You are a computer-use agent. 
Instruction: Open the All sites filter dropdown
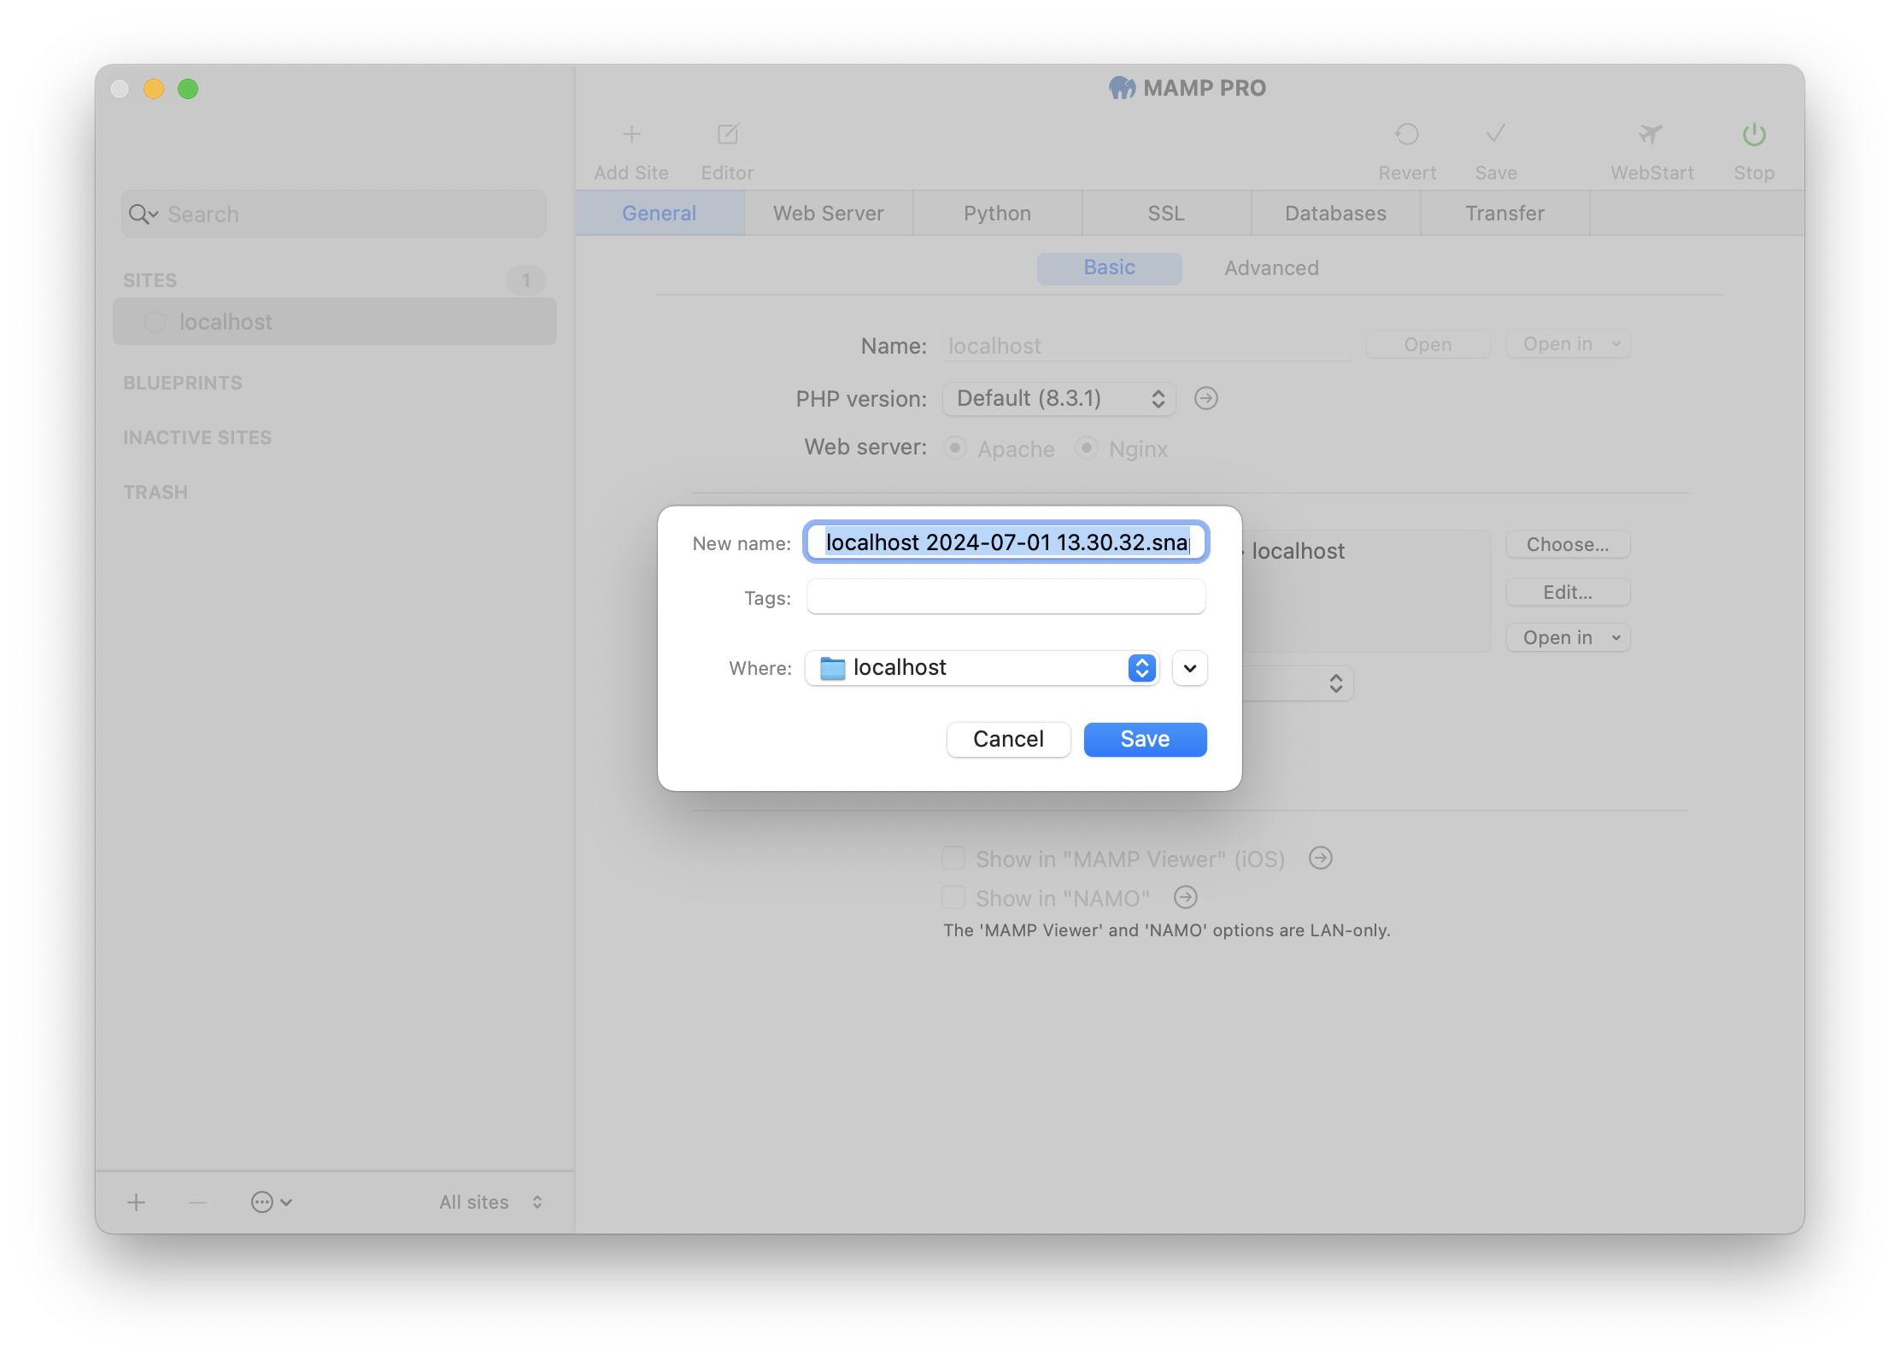491,1203
